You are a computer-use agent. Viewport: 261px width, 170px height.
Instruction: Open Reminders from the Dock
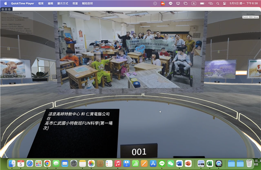point(109,163)
